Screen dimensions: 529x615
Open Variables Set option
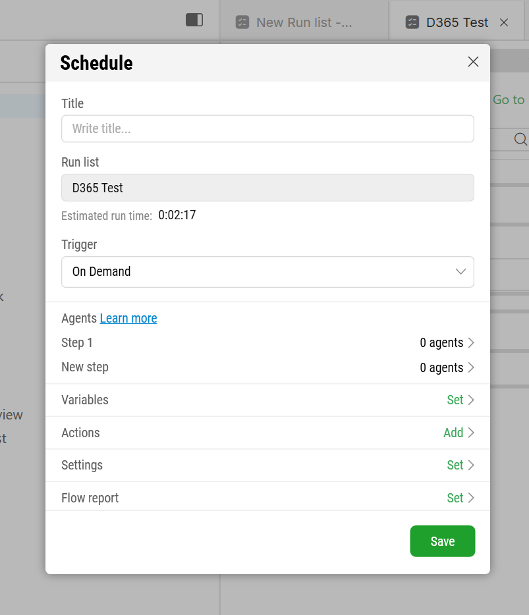tap(460, 400)
